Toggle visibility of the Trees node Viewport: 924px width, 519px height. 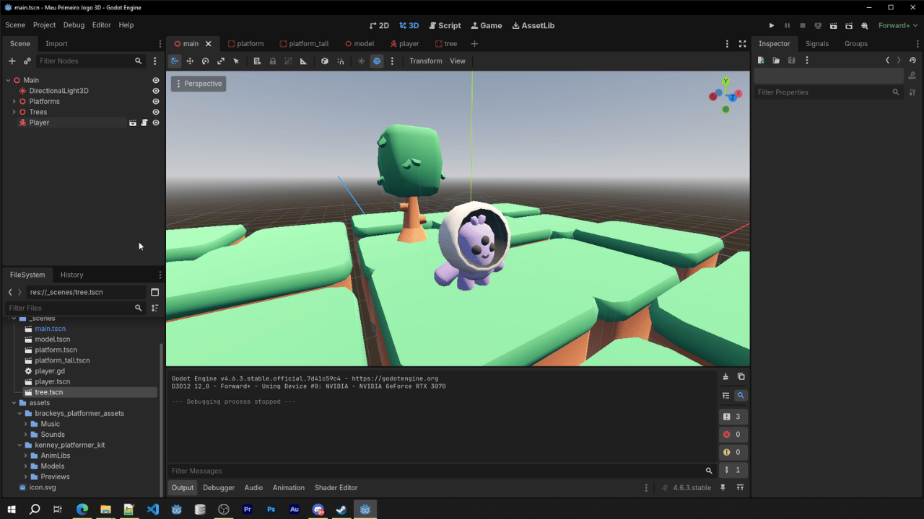pos(155,112)
